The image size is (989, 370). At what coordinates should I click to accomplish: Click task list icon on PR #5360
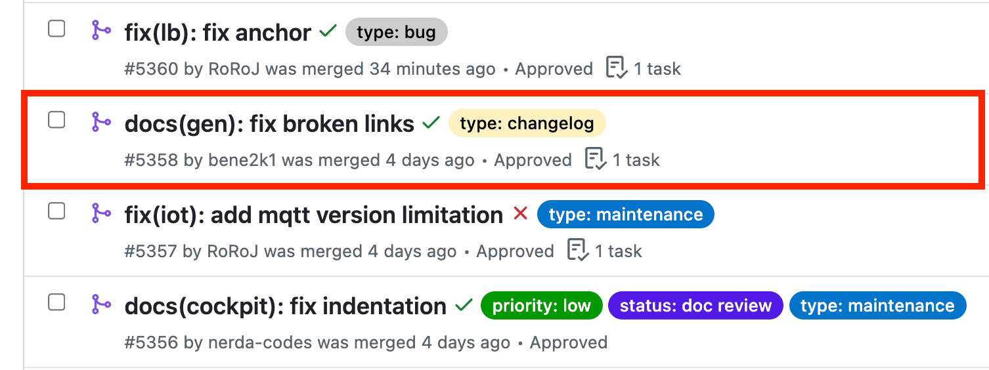click(x=616, y=68)
